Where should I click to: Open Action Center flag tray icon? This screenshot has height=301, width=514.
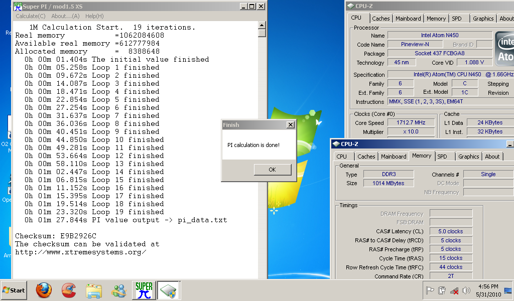(x=430, y=290)
